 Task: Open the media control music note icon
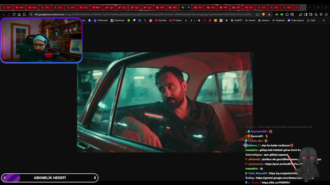pyautogui.click(x=300, y=14)
